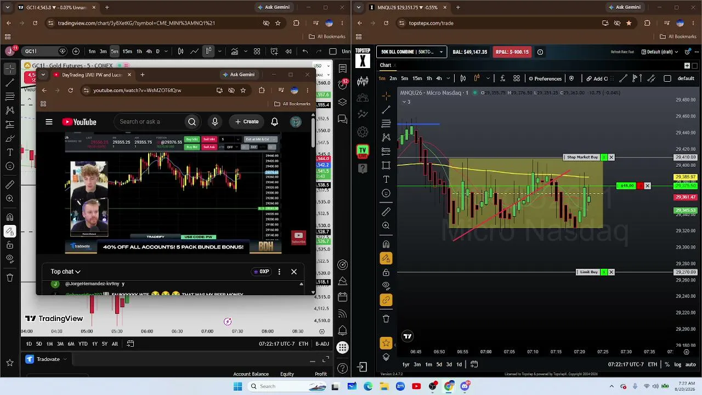
Task: Open TopstepX favorites star toolbar button
Action: (x=386, y=343)
